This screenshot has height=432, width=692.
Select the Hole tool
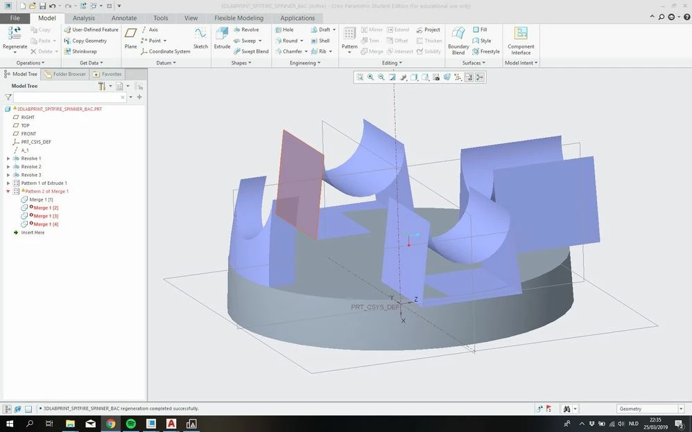pyautogui.click(x=284, y=30)
